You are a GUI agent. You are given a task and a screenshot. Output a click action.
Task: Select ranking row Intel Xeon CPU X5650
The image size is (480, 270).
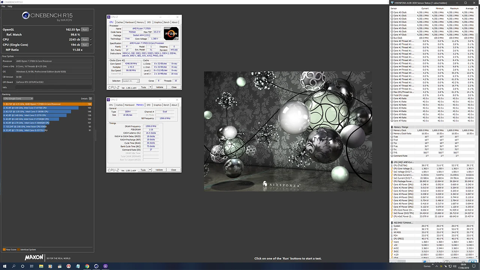47,126
